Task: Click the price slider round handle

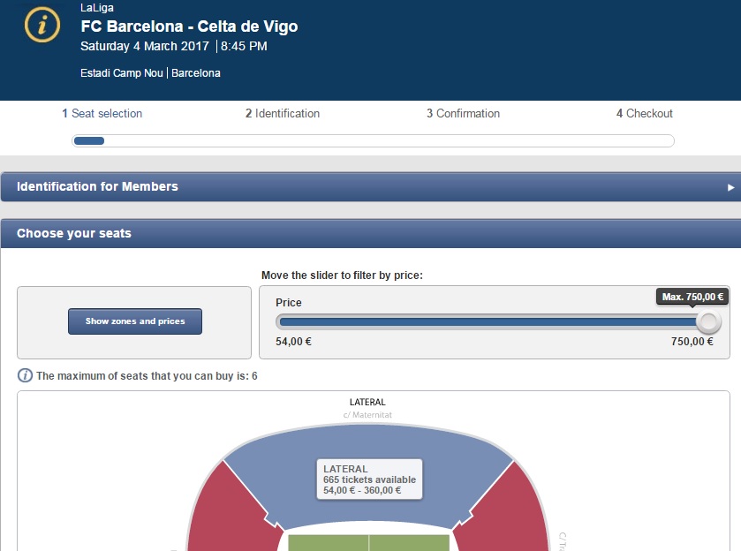Action: [707, 322]
